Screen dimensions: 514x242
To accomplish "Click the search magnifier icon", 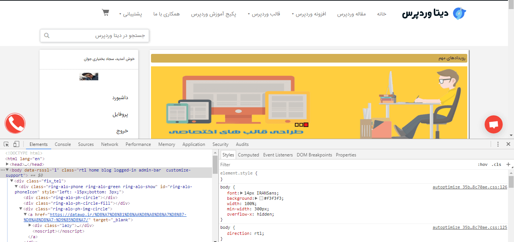I will click(47, 36).
